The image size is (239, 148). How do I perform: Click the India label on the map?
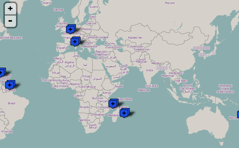pyautogui.click(x=150, y=70)
